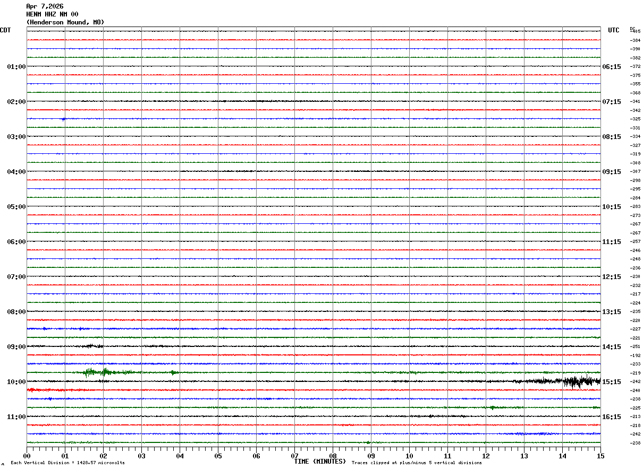
Task: Click the 11:15 UTC time label
Action: click(x=611, y=242)
